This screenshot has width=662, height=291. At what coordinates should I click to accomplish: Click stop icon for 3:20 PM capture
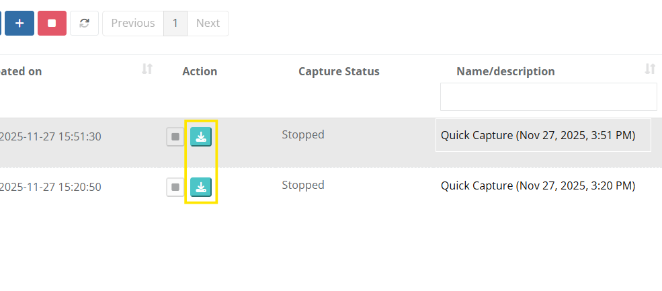pyautogui.click(x=175, y=187)
